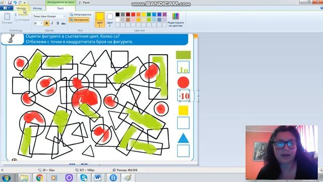Image resolution: width=323 pixels, height=182 pixels.
Task: Open the media player taskbar icon
Action: tap(54, 177)
